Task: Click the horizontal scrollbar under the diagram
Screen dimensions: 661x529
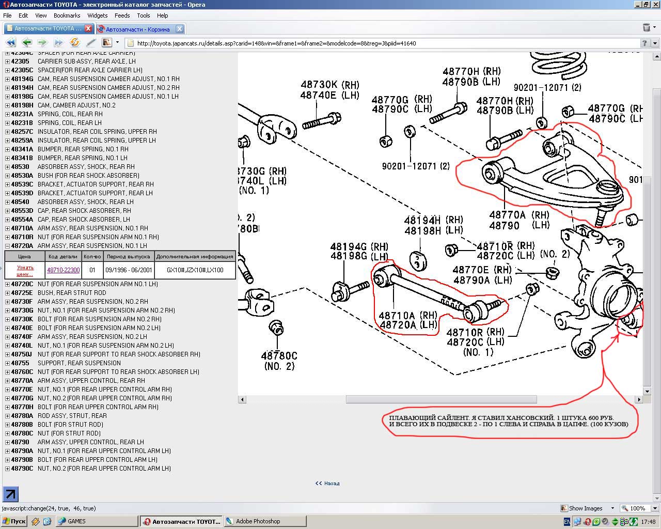Action: [441, 399]
